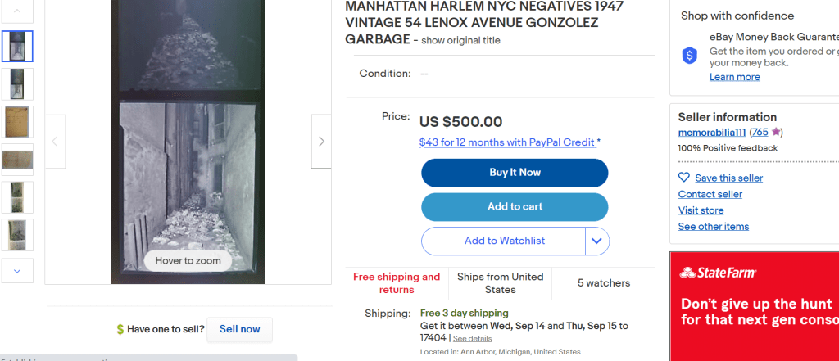This screenshot has width=839, height=361.
Task: Click the seller's purple feedback star icon
Action: click(x=777, y=132)
